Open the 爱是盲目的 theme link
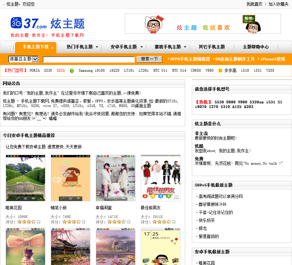Viewport: 292px width, 265px height. tap(209, 236)
